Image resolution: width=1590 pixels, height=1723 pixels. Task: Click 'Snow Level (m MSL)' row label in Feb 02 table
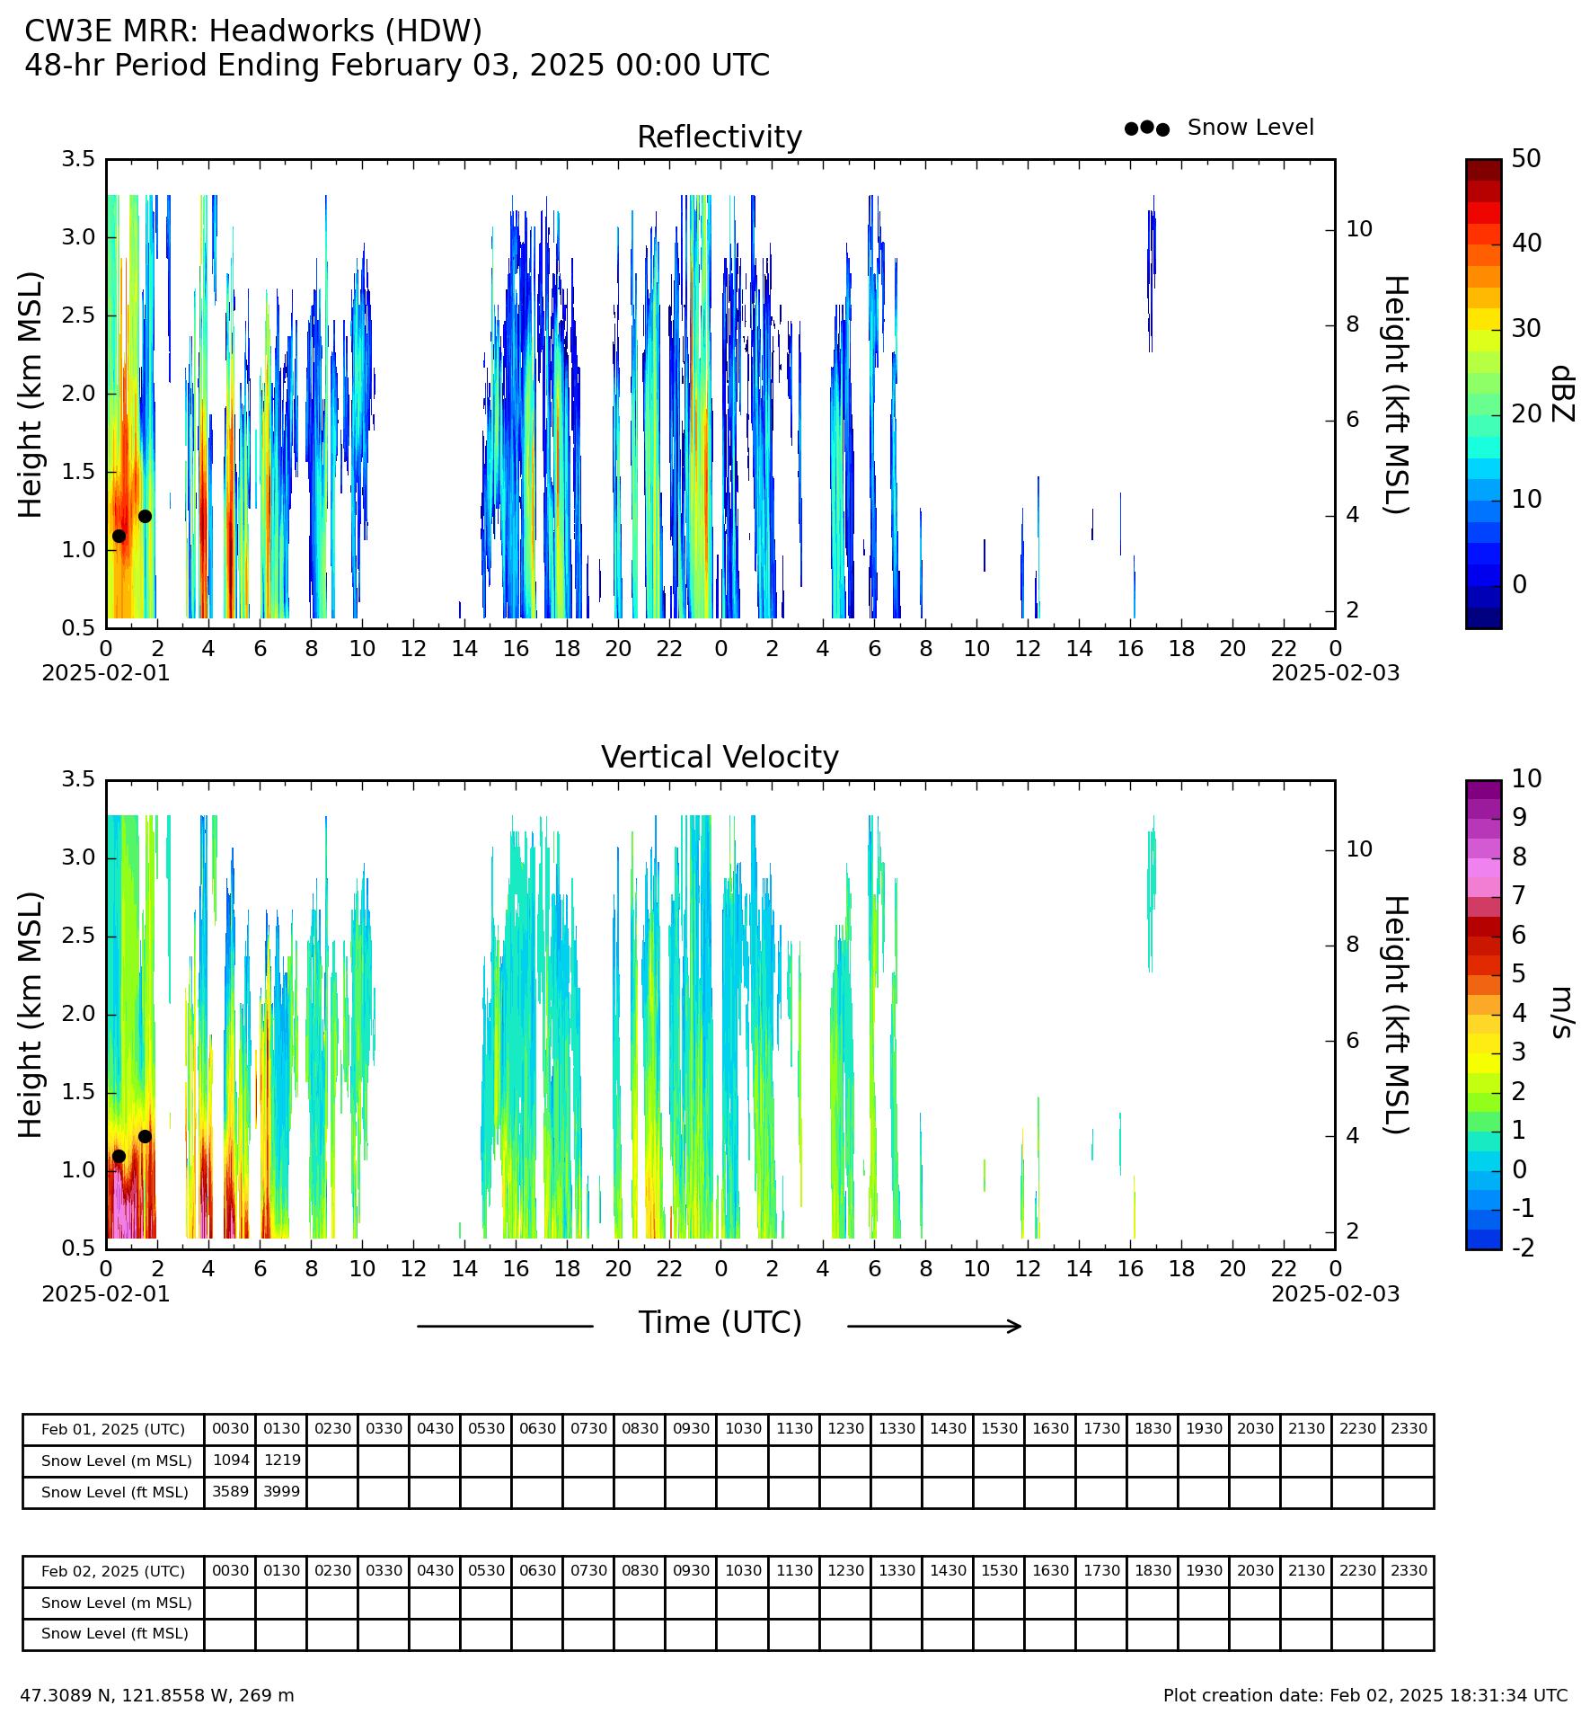pyautogui.click(x=113, y=1603)
